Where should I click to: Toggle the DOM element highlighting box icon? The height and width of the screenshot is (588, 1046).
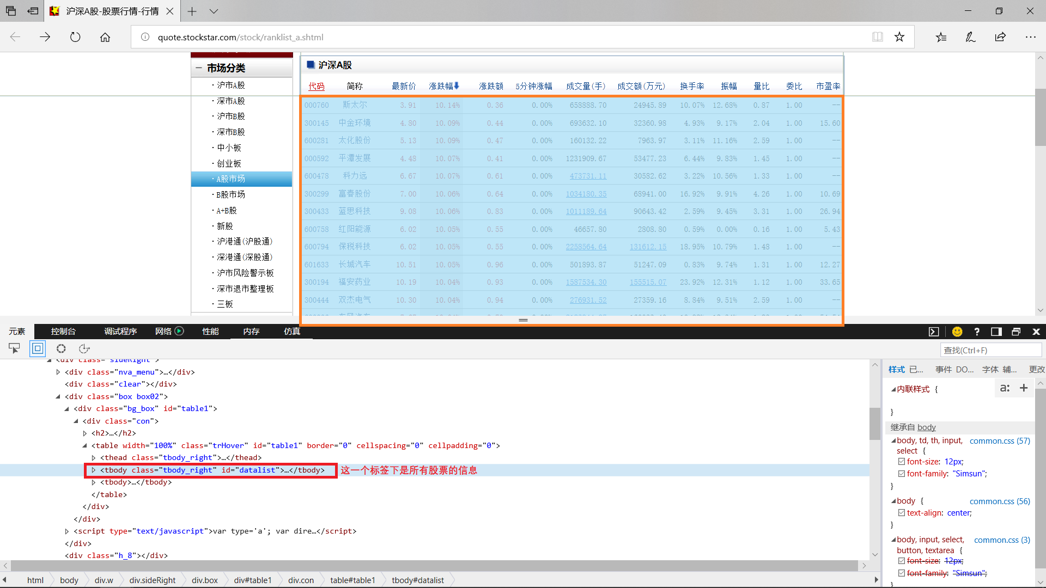[x=38, y=348]
